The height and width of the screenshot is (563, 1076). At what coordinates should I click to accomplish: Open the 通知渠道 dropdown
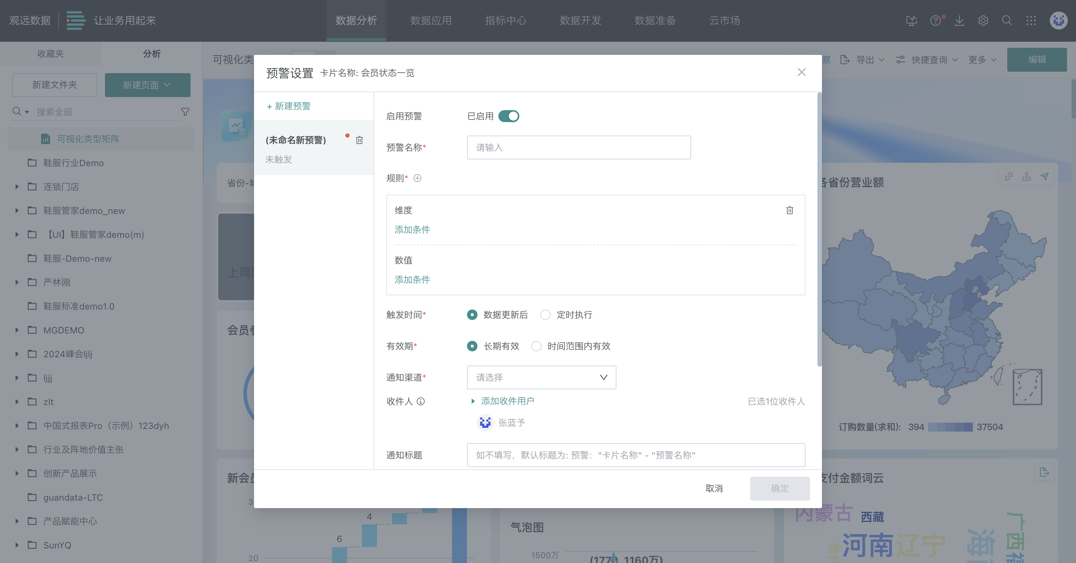541,377
